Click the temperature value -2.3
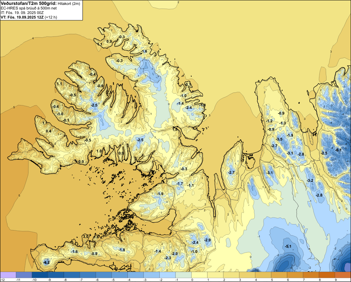351x282 pixels. click(168, 258)
